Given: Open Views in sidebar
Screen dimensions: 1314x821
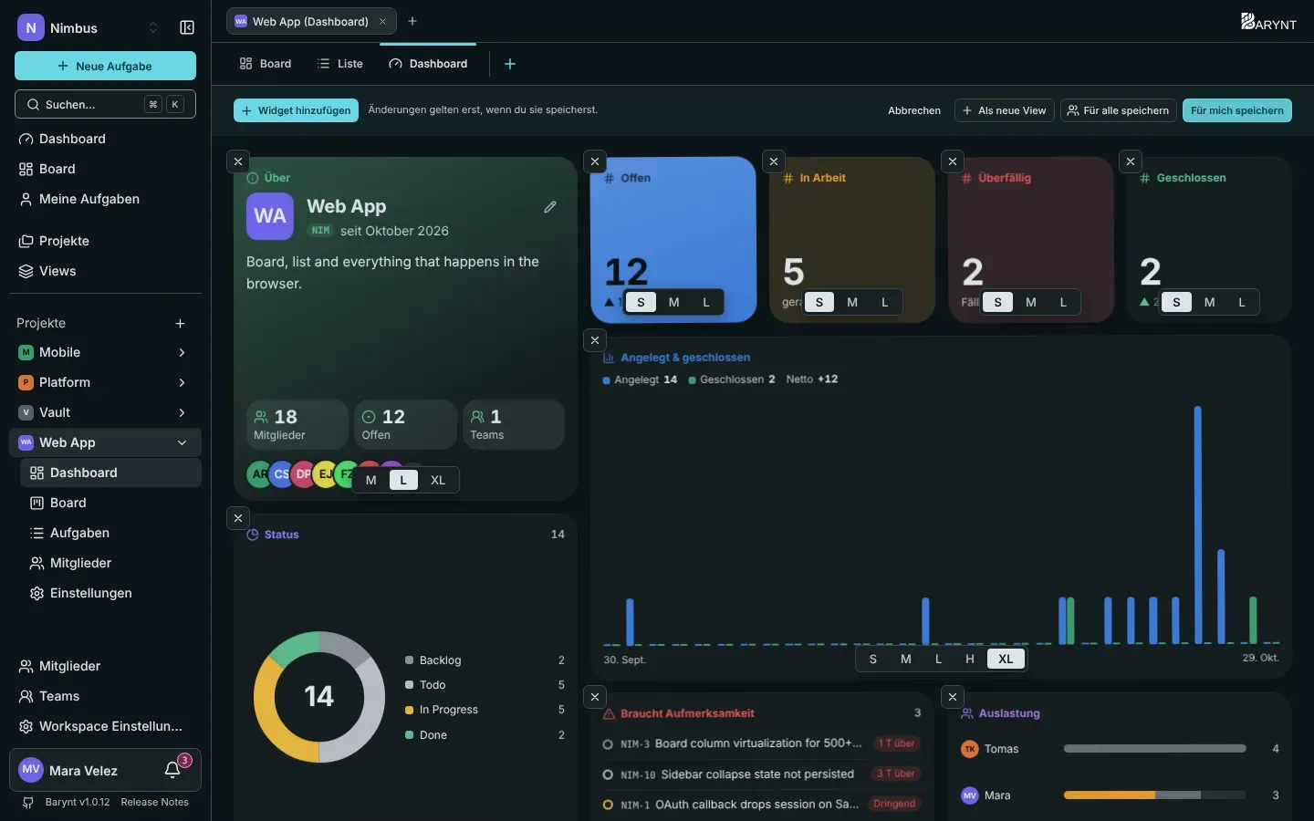Looking at the screenshot, I should click(105, 271).
